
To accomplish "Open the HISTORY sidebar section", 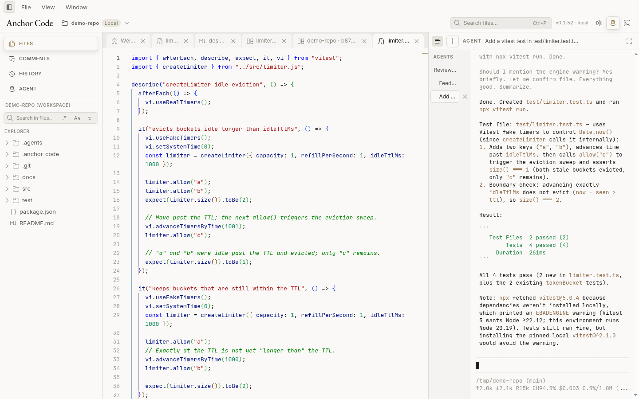I will click(x=51, y=74).
